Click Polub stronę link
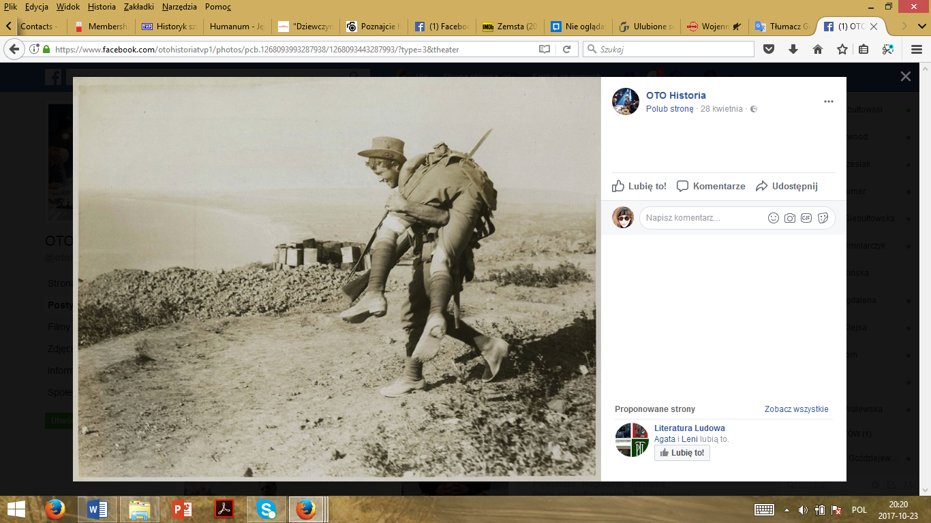931x523 pixels. tap(670, 109)
